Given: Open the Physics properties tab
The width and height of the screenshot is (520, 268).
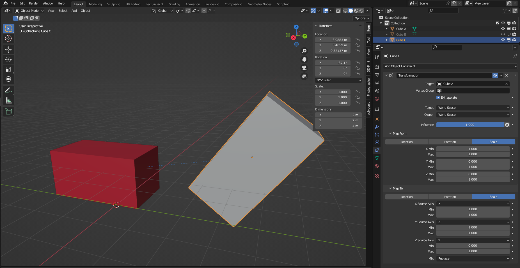Looking at the screenshot, I should [x=377, y=142].
